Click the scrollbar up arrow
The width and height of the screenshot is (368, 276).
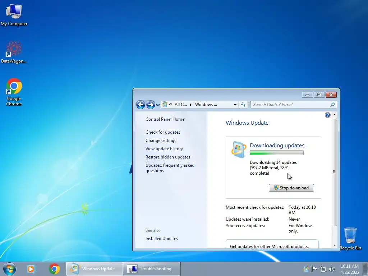pyautogui.click(x=335, y=115)
